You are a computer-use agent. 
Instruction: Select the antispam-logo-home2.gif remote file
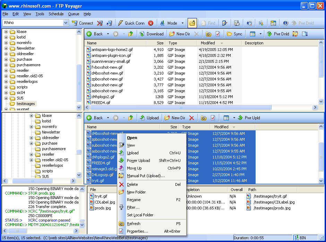click(x=111, y=50)
